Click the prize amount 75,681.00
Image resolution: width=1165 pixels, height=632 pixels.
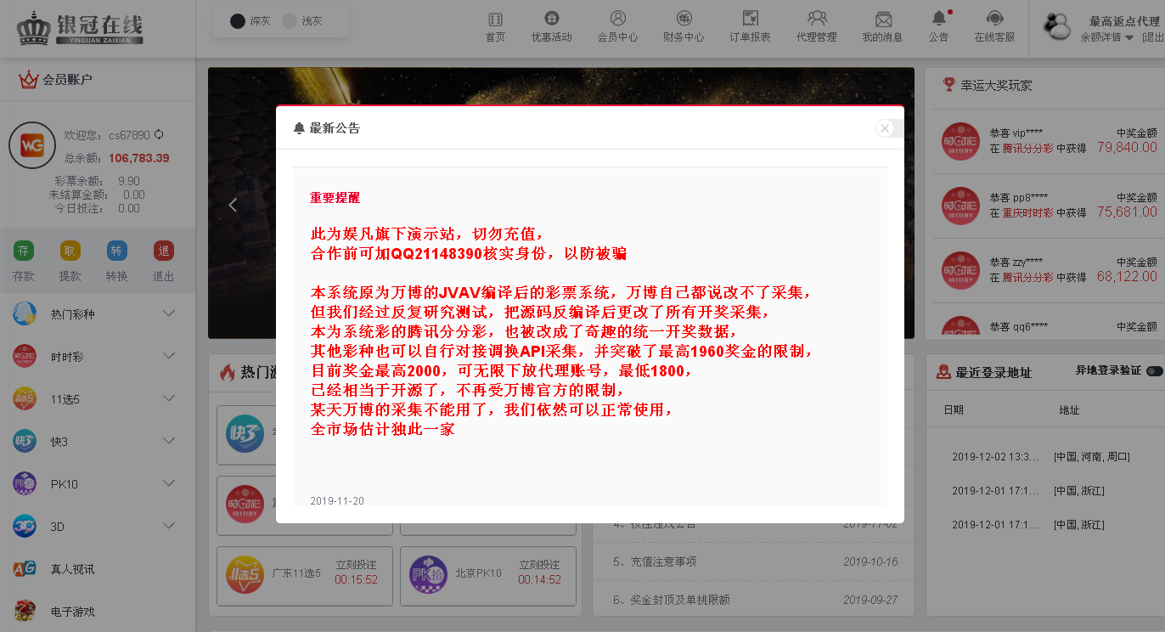click(x=1127, y=212)
